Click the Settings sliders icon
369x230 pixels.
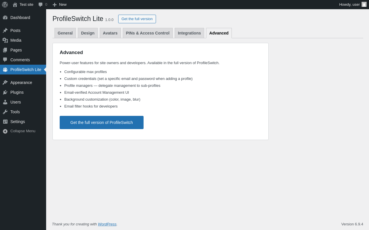click(5, 122)
